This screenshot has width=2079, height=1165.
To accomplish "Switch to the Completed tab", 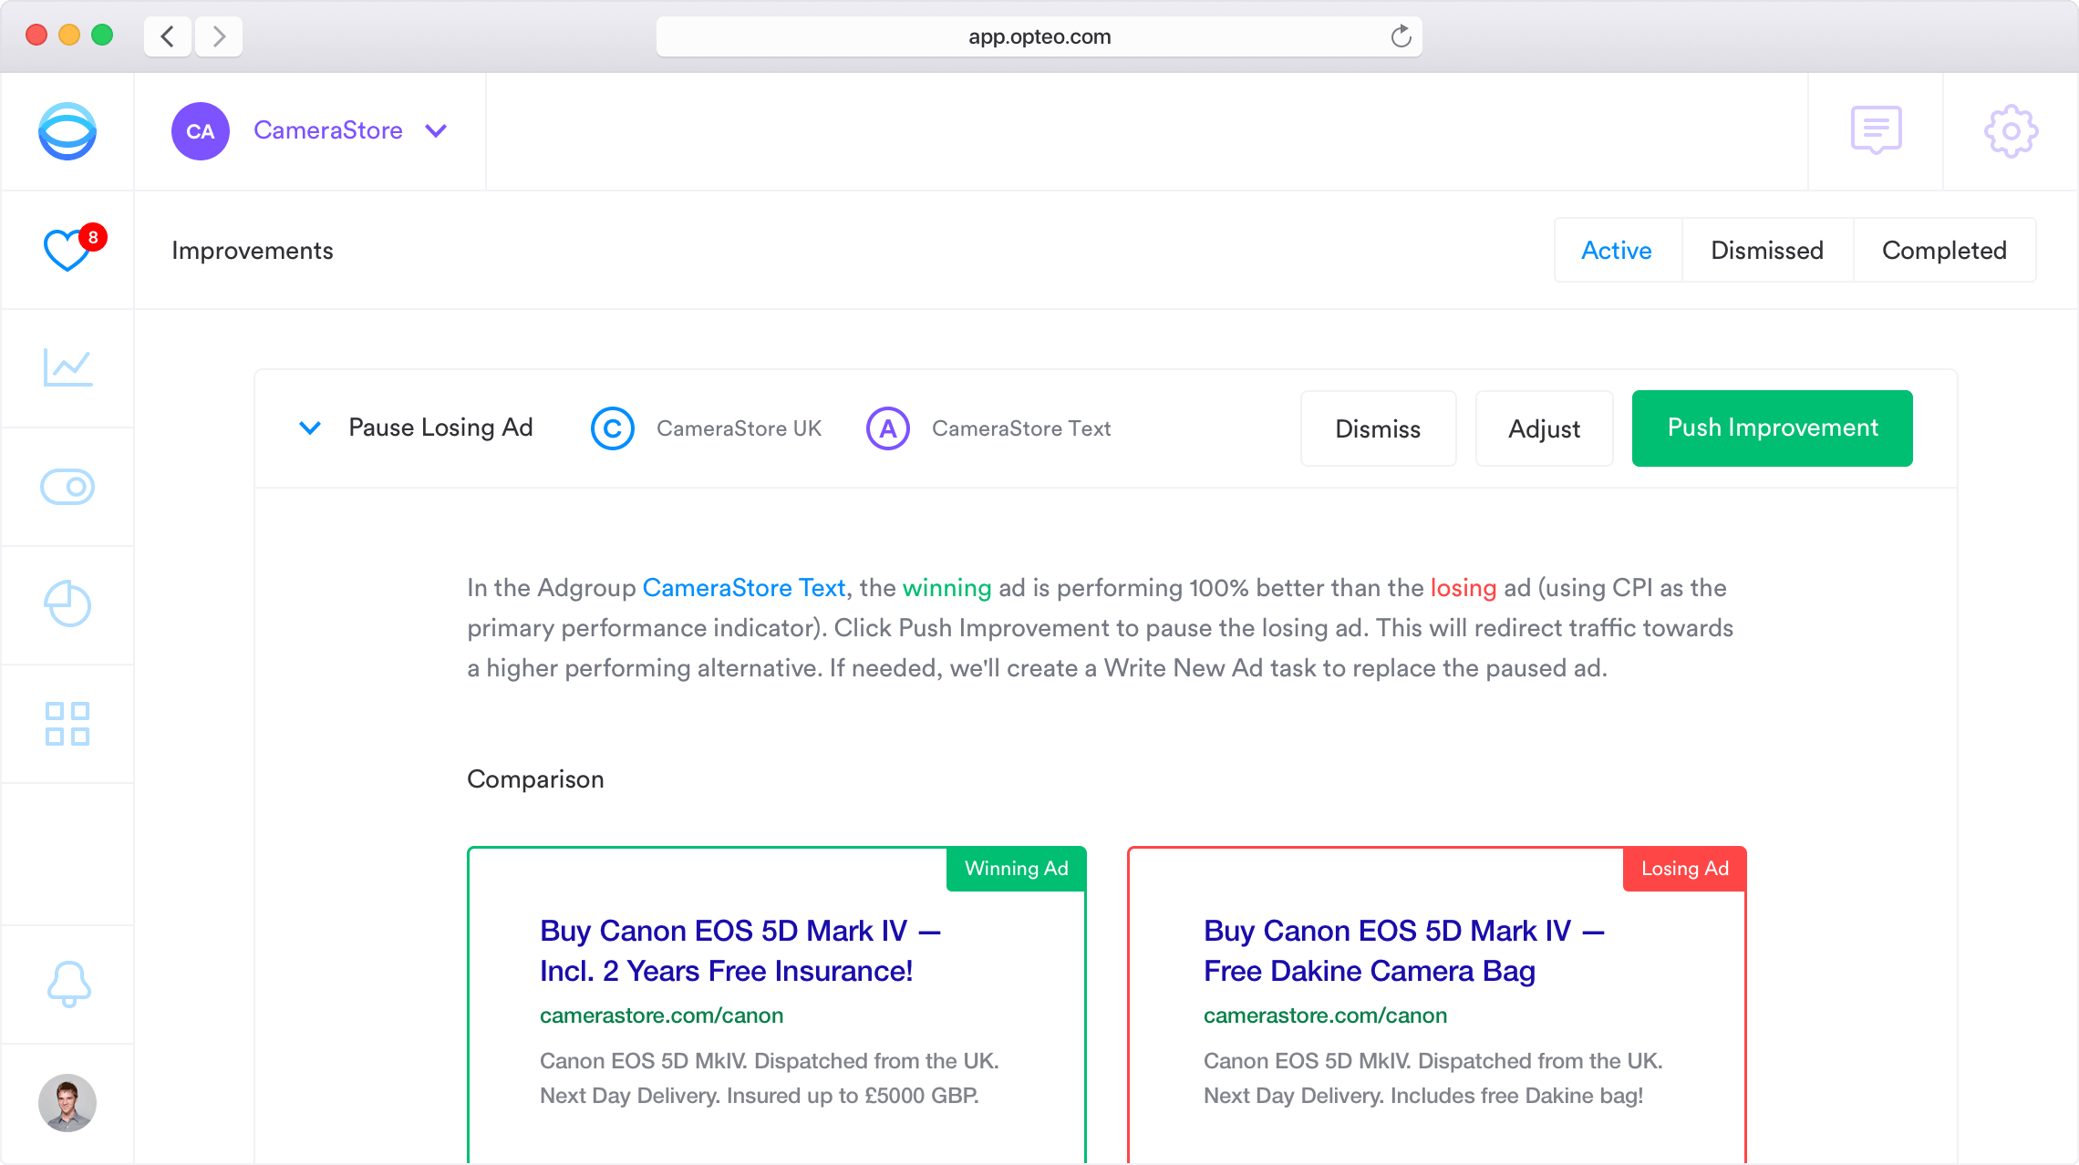I will pyautogui.click(x=1944, y=250).
